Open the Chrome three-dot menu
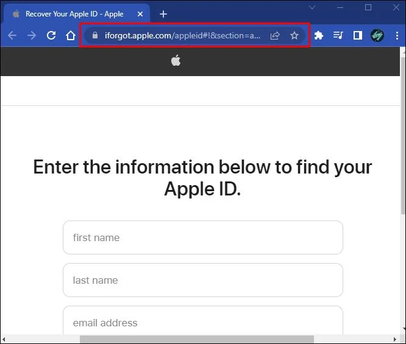This screenshot has width=406, height=344. tap(397, 35)
